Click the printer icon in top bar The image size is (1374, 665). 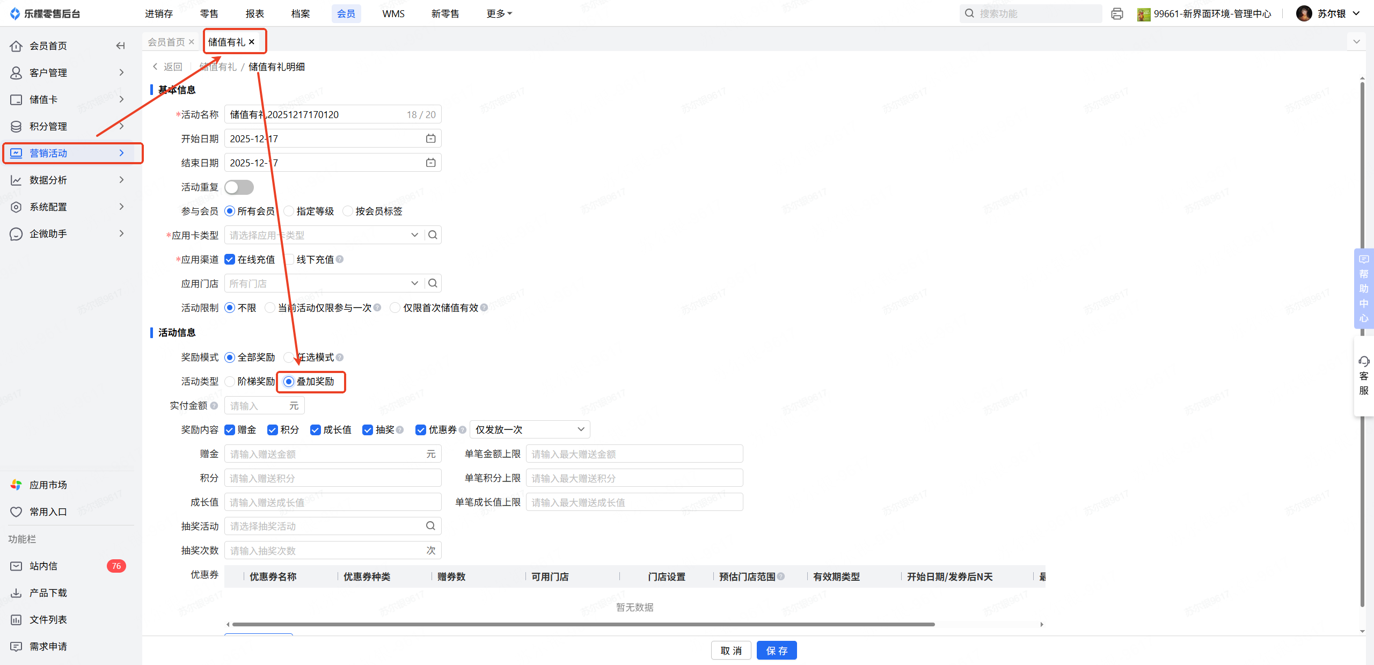pos(1117,13)
